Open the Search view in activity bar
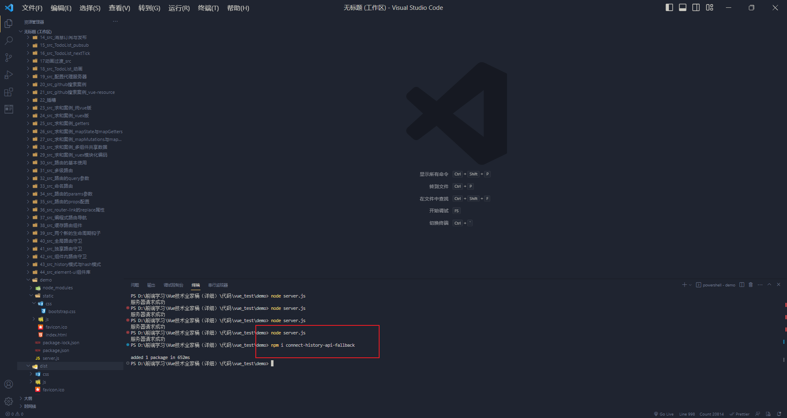The image size is (787, 418). click(x=9, y=41)
